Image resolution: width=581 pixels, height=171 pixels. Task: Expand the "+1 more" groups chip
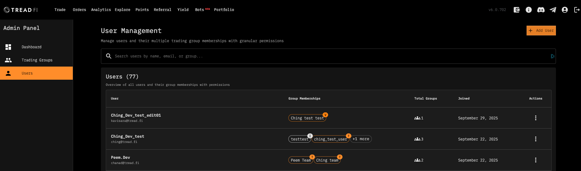point(361,139)
